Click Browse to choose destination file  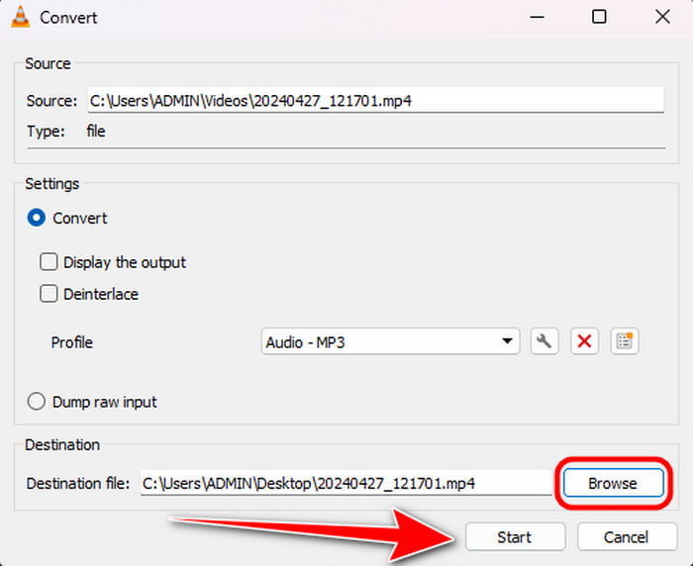coord(614,483)
